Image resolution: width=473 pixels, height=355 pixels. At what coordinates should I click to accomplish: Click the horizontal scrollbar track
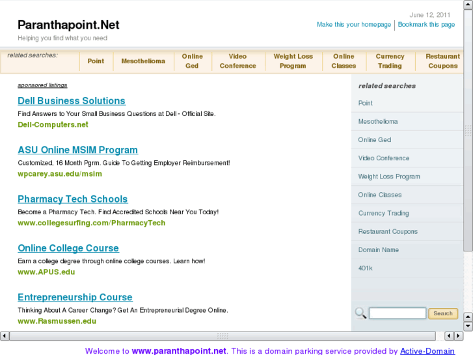[223, 335]
